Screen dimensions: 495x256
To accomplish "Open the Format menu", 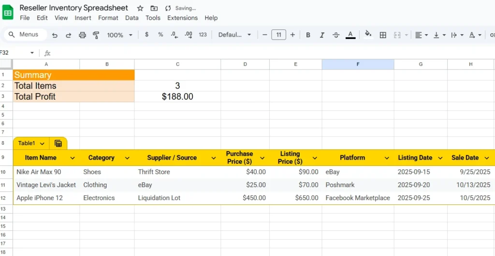I will (108, 18).
